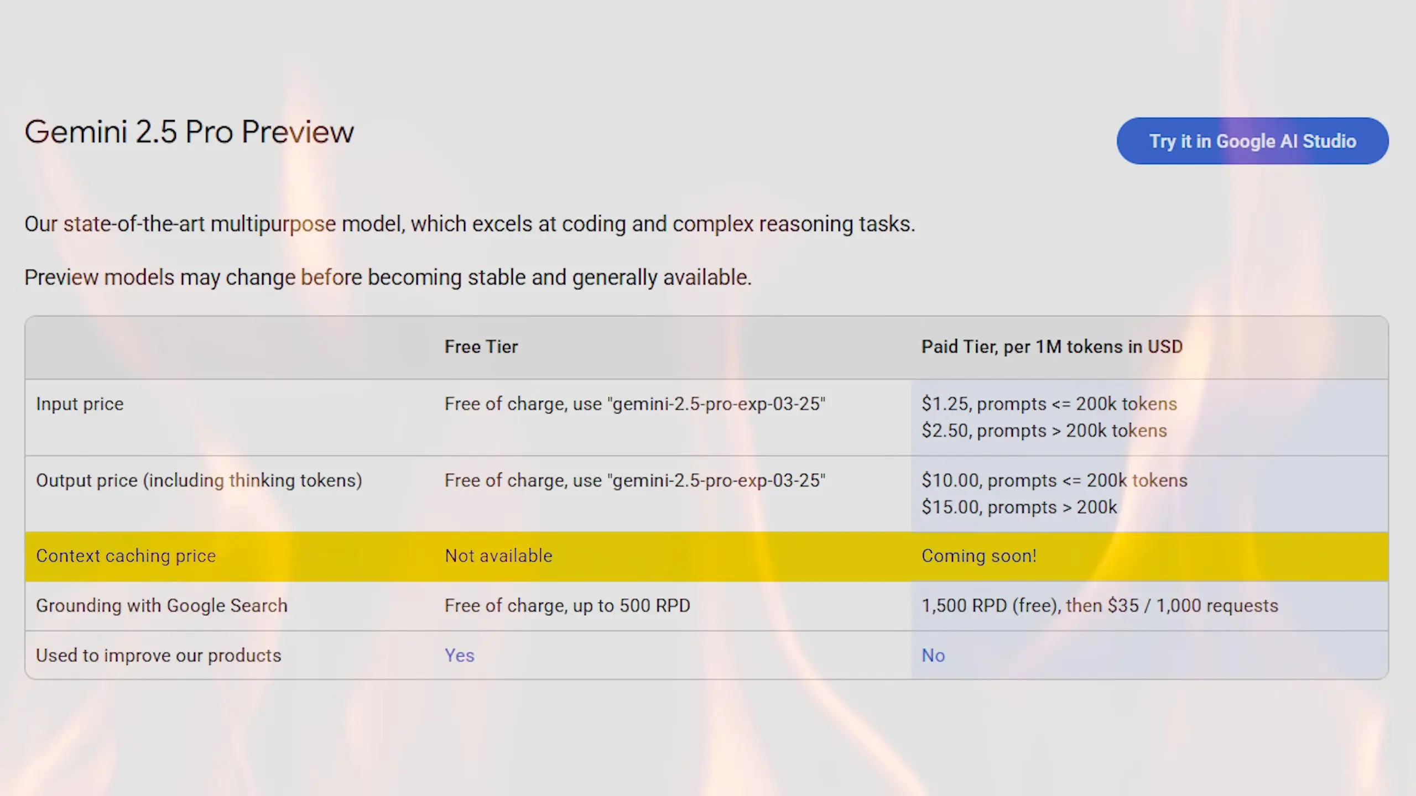Click the Free of charge text in Input price row
Viewport: 1416px width, 796px height.
click(x=635, y=404)
